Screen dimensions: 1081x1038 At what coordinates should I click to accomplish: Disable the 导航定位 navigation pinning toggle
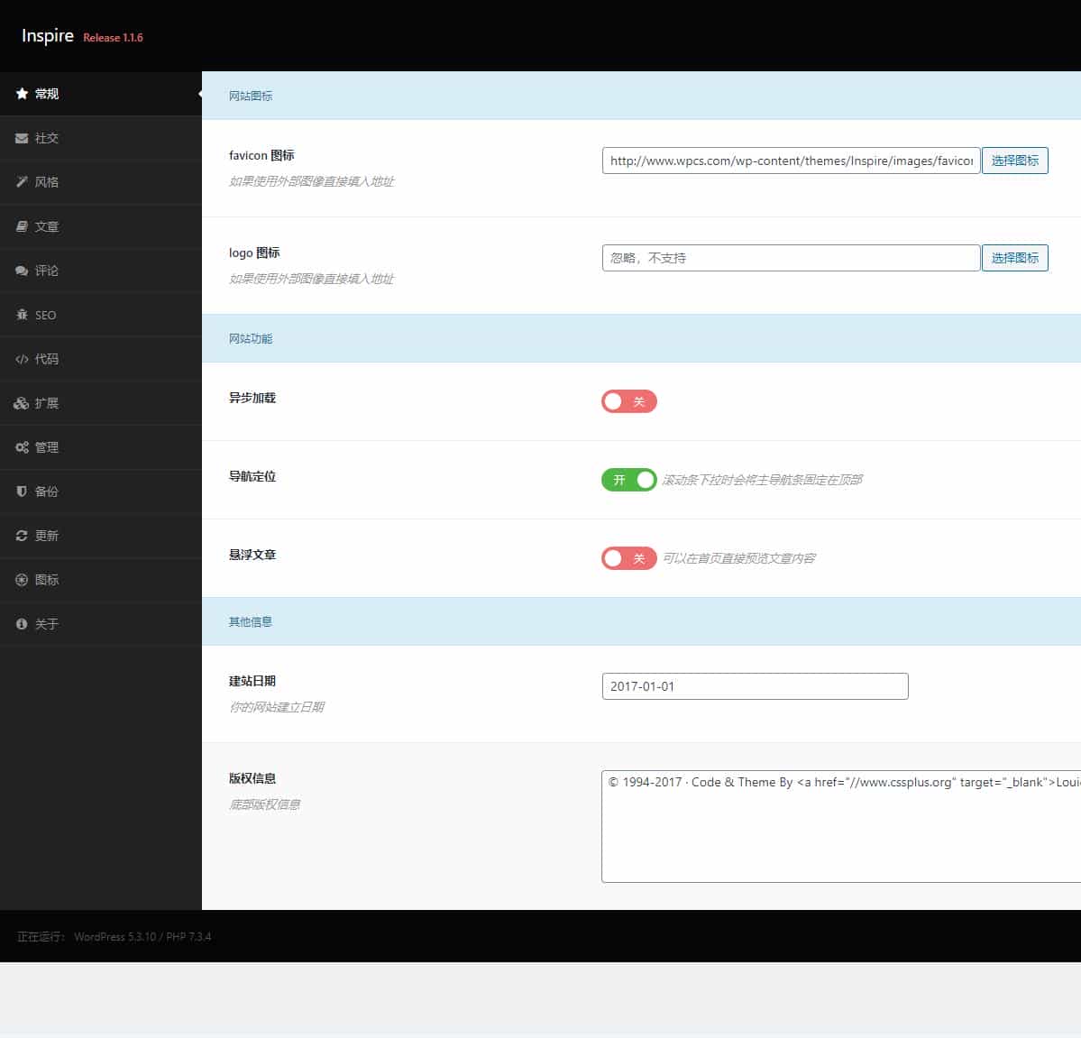[628, 480]
